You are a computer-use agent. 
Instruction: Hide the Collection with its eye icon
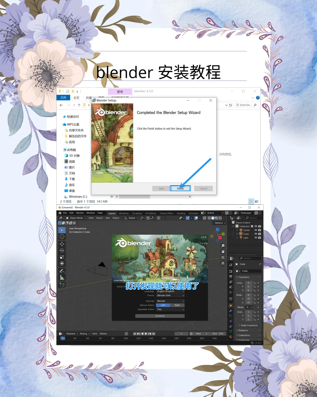pyautogui.click(x=256, y=226)
